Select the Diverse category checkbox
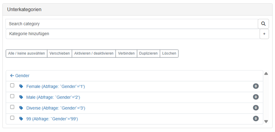Viewport: 275px width, 132px height. [x=12, y=107]
